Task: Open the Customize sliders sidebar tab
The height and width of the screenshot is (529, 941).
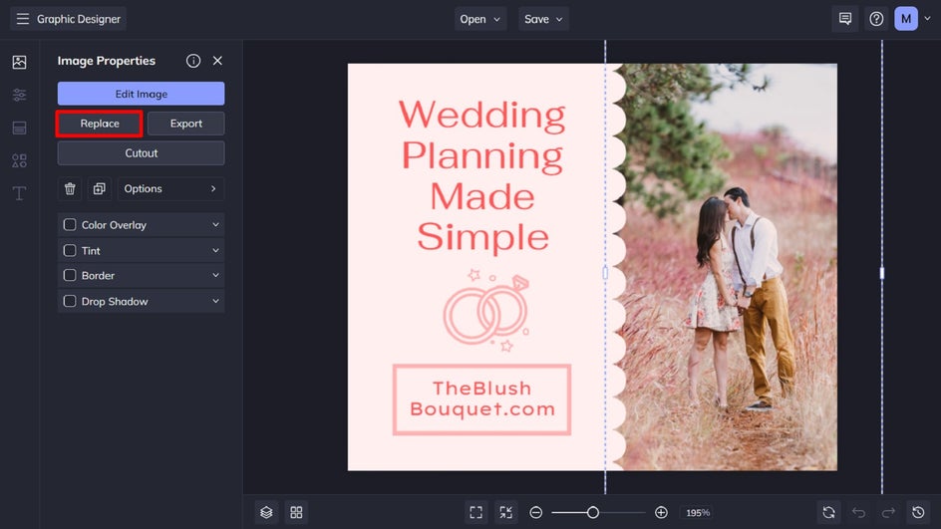Action: point(19,95)
